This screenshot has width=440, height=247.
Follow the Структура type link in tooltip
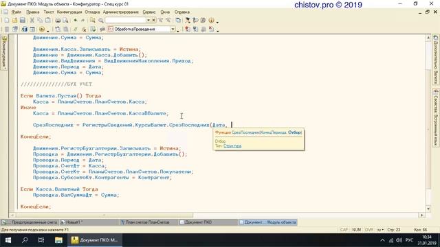[x=232, y=146]
